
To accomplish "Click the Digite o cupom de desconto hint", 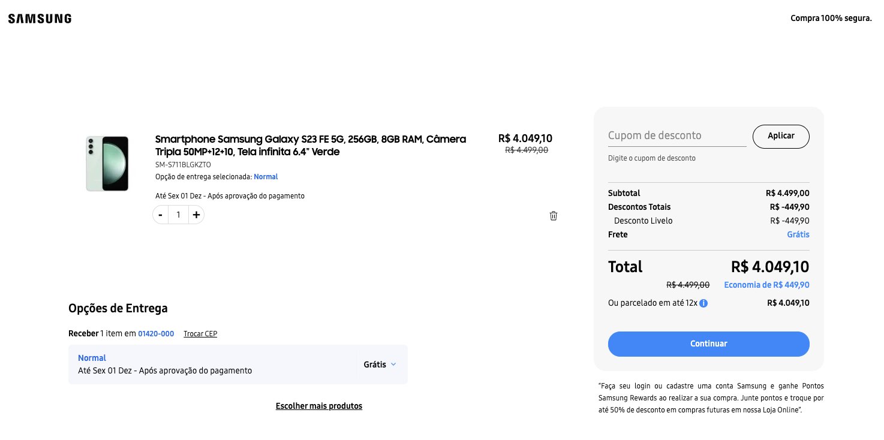I will coord(652,159).
